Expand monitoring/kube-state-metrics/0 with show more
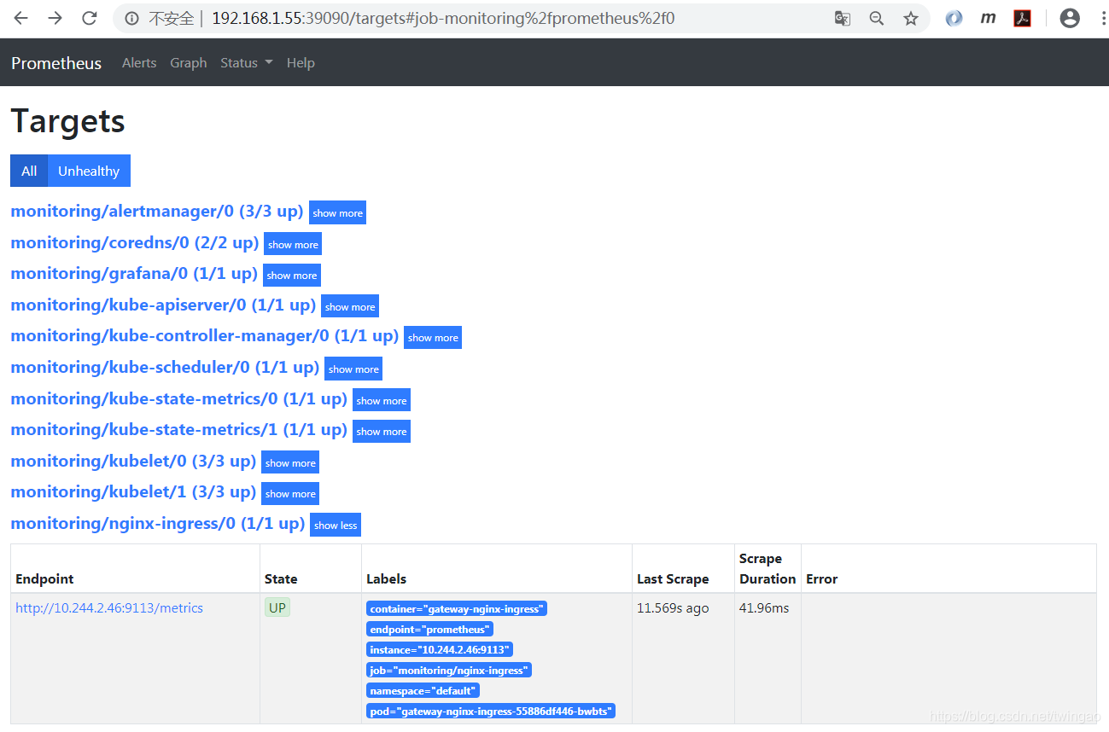The image size is (1109, 732). click(x=382, y=400)
